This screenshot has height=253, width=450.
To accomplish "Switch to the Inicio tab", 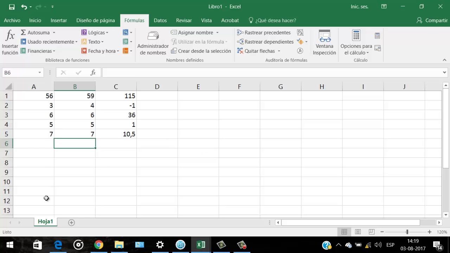I will tap(35, 20).
